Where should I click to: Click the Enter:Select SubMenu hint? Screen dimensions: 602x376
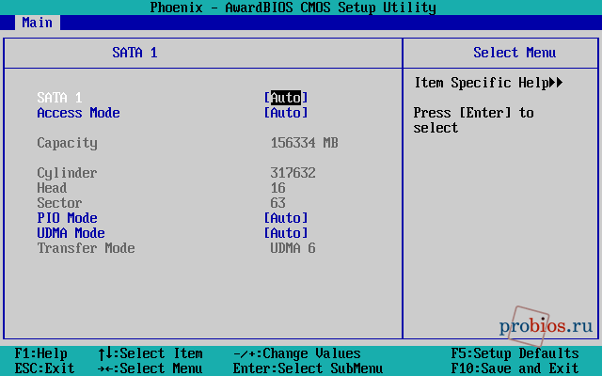[x=308, y=368]
